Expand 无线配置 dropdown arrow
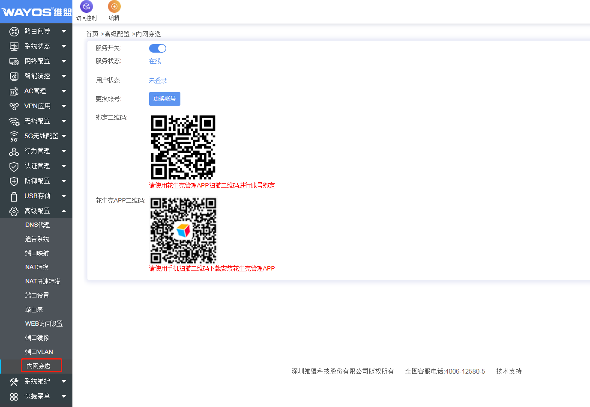Viewport: 590px width, 407px height. pyautogui.click(x=64, y=121)
